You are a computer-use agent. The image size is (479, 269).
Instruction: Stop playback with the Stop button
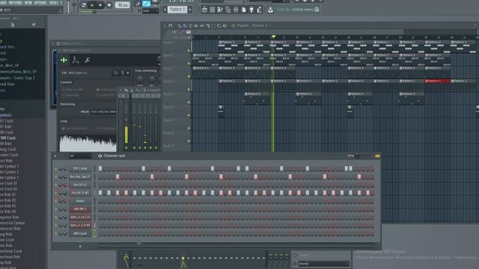pos(100,5)
